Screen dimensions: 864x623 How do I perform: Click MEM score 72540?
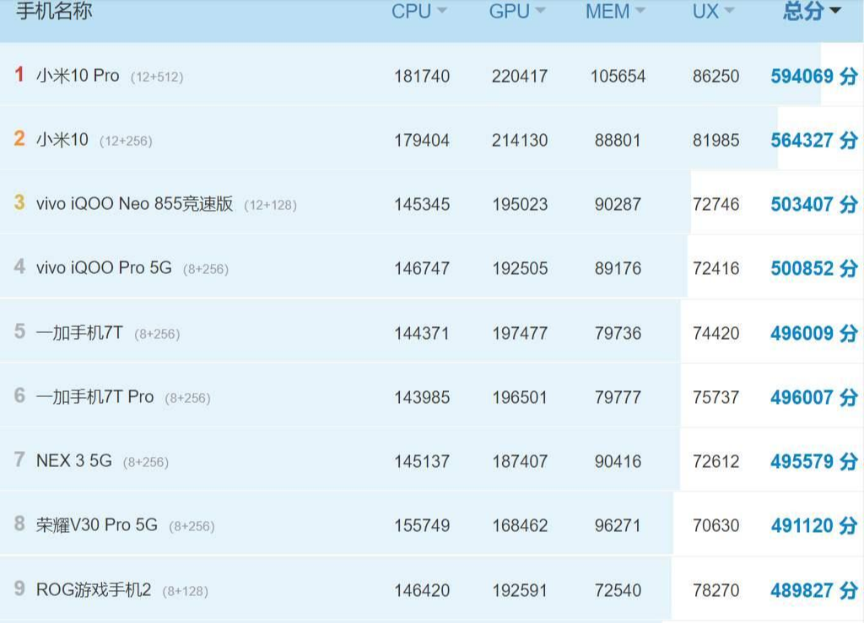tap(618, 590)
